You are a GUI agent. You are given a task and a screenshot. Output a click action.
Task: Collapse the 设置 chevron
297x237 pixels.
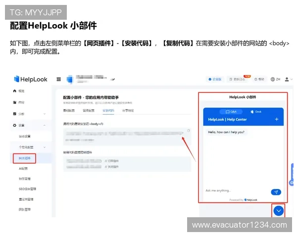click(x=45, y=125)
